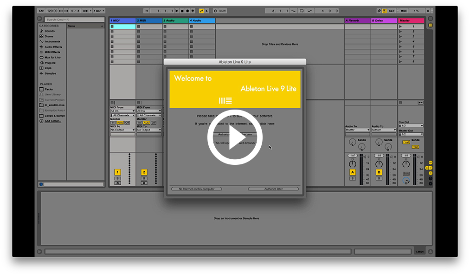Image resolution: width=470 pixels, height=274 pixels.
Task: Click the Sounds category note icon
Action: point(42,31)
